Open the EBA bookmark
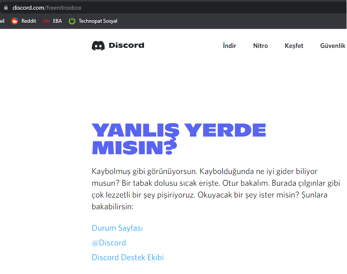The image size is (347, 274). (53, 21)
